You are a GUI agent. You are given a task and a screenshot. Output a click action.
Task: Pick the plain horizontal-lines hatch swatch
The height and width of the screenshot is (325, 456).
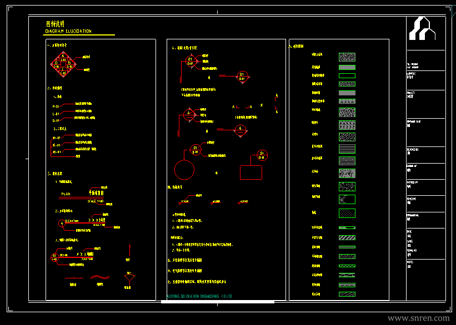click(x=347, y=149)
